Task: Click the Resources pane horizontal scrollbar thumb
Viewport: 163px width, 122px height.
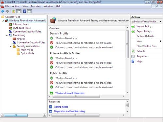Action: [x=75, y=115]
